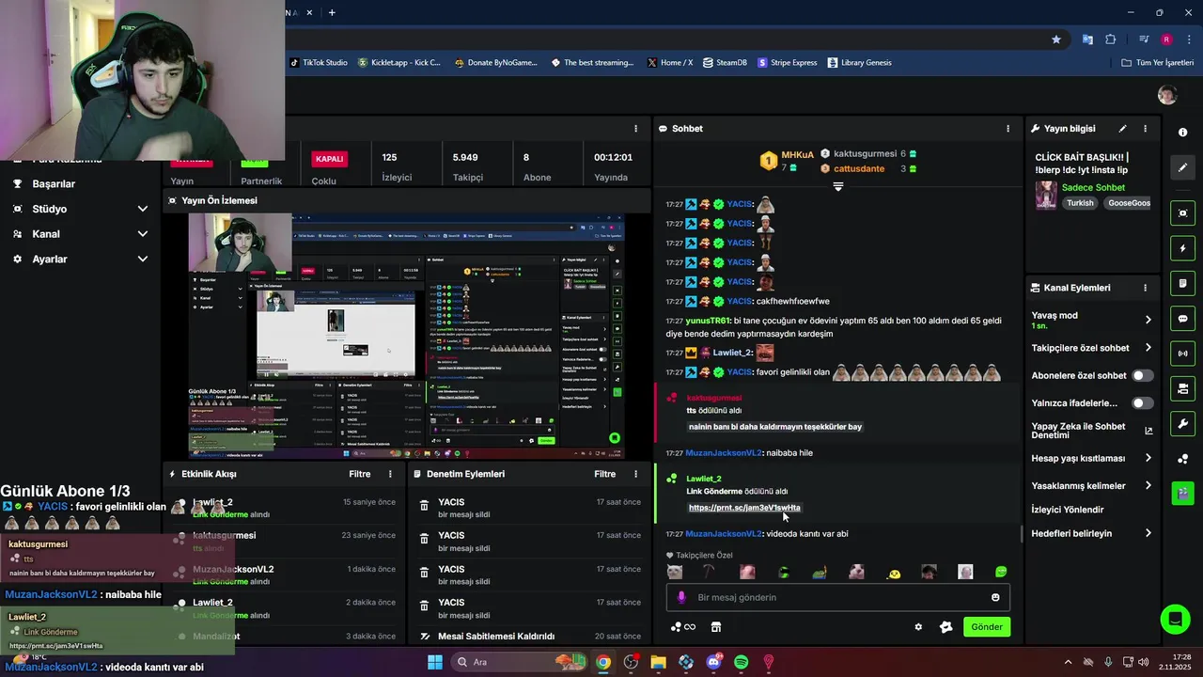Viewport: 1203px width, 677px height.
Task: Open the green support chat bubble
Action: (1175, 619)
